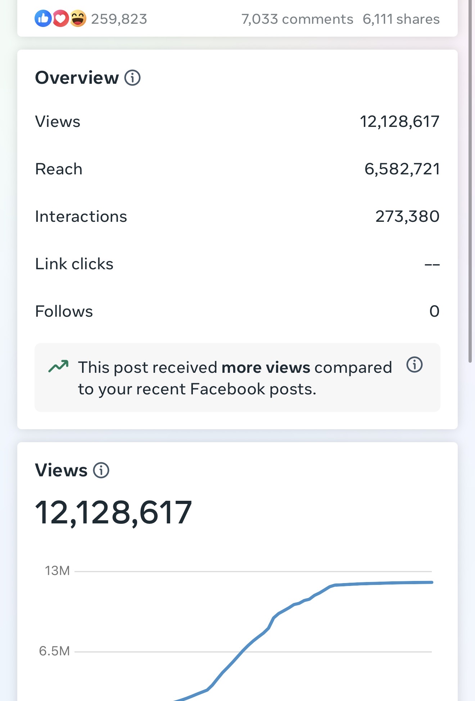This screenshot has width=475, height=701.
Task: Tap the red Love heart reaction icon
Action: (x=60, y=18)
